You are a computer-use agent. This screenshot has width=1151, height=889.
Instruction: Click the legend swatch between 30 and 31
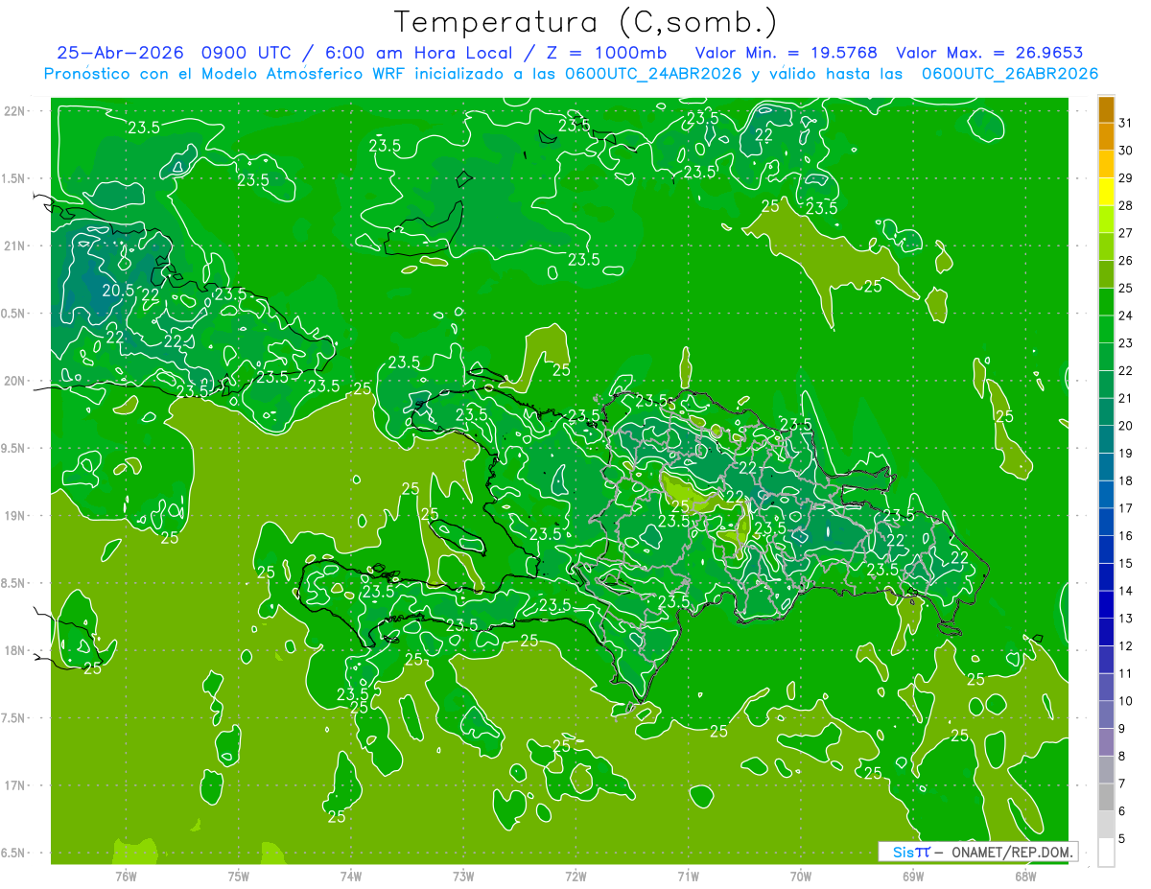(1106, 136)
